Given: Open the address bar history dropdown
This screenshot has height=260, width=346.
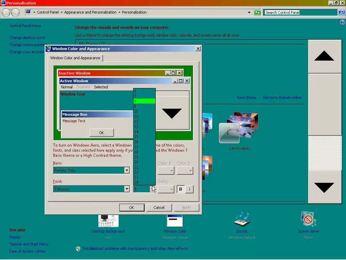Looking at the screenshot, I should coord(249,13).
